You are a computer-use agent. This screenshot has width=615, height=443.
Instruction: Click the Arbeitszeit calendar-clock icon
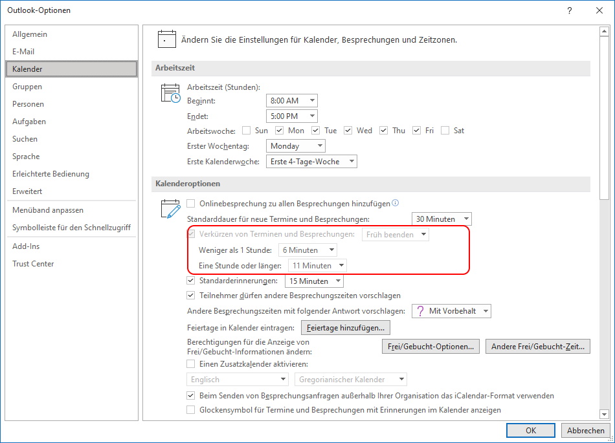pyautogui.click(x=171, y=94)
